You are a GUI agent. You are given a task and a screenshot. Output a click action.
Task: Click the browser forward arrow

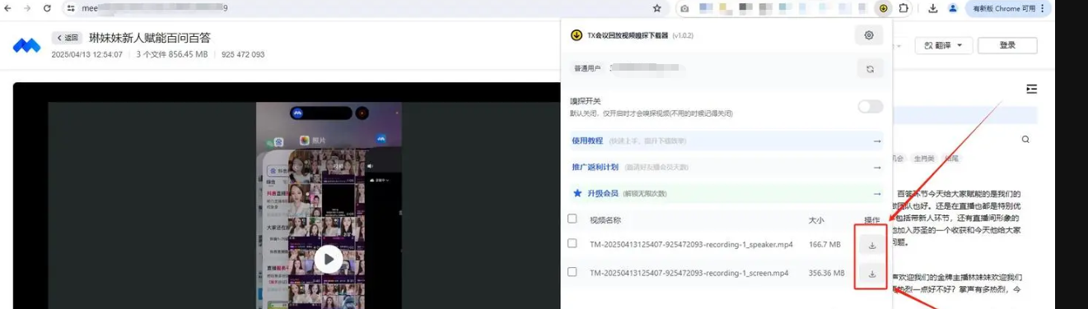28,8
